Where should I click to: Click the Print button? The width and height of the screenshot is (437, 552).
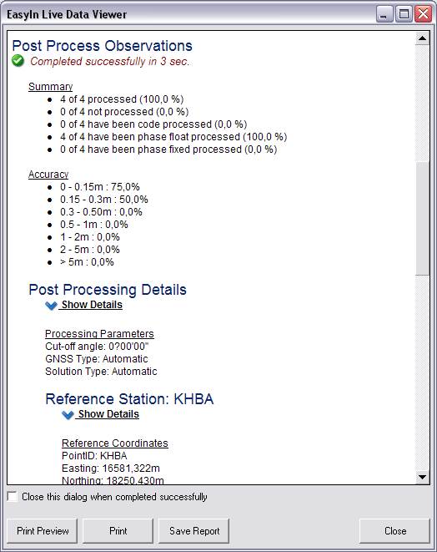coord(118,531)
